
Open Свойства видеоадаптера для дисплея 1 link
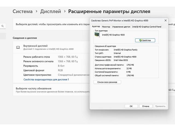click(46, 79)
